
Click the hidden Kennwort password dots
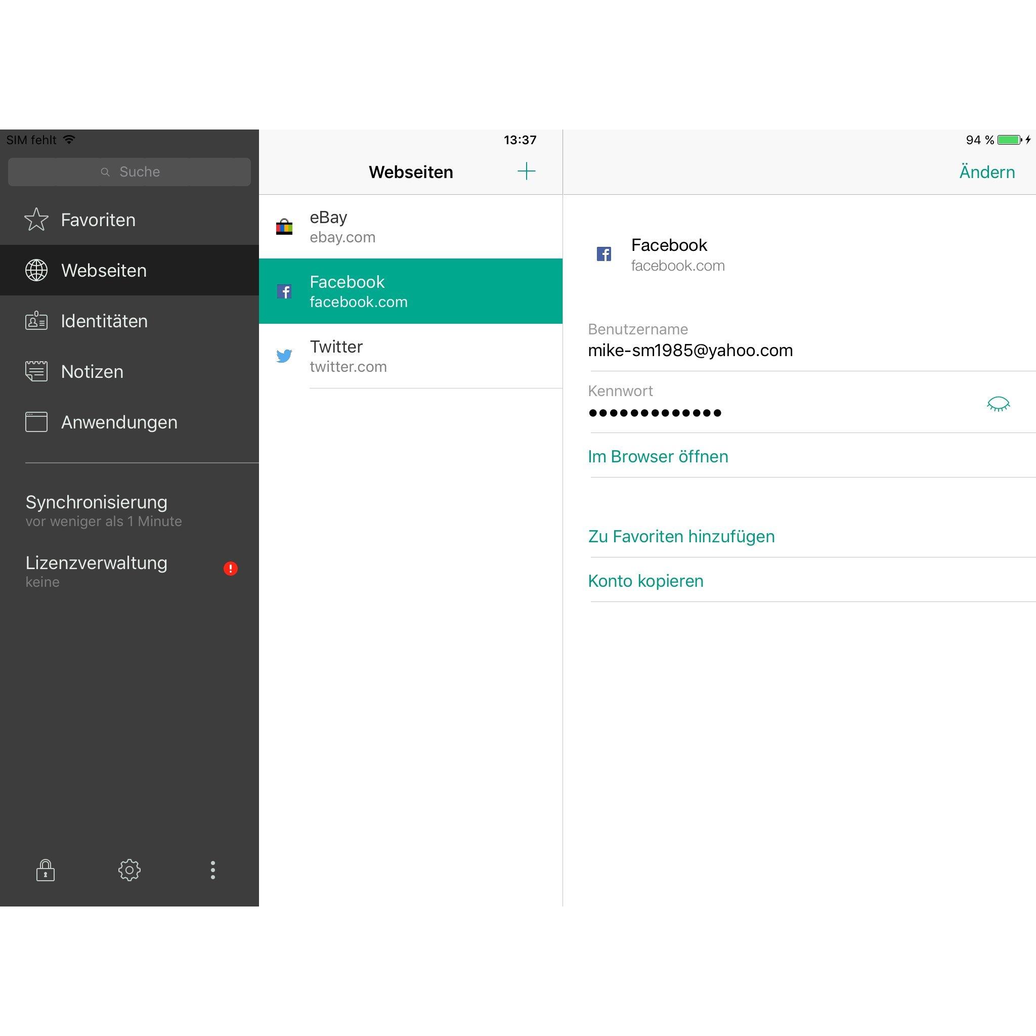(655, 413)
